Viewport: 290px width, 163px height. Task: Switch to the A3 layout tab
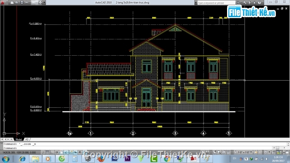point(27,139)
